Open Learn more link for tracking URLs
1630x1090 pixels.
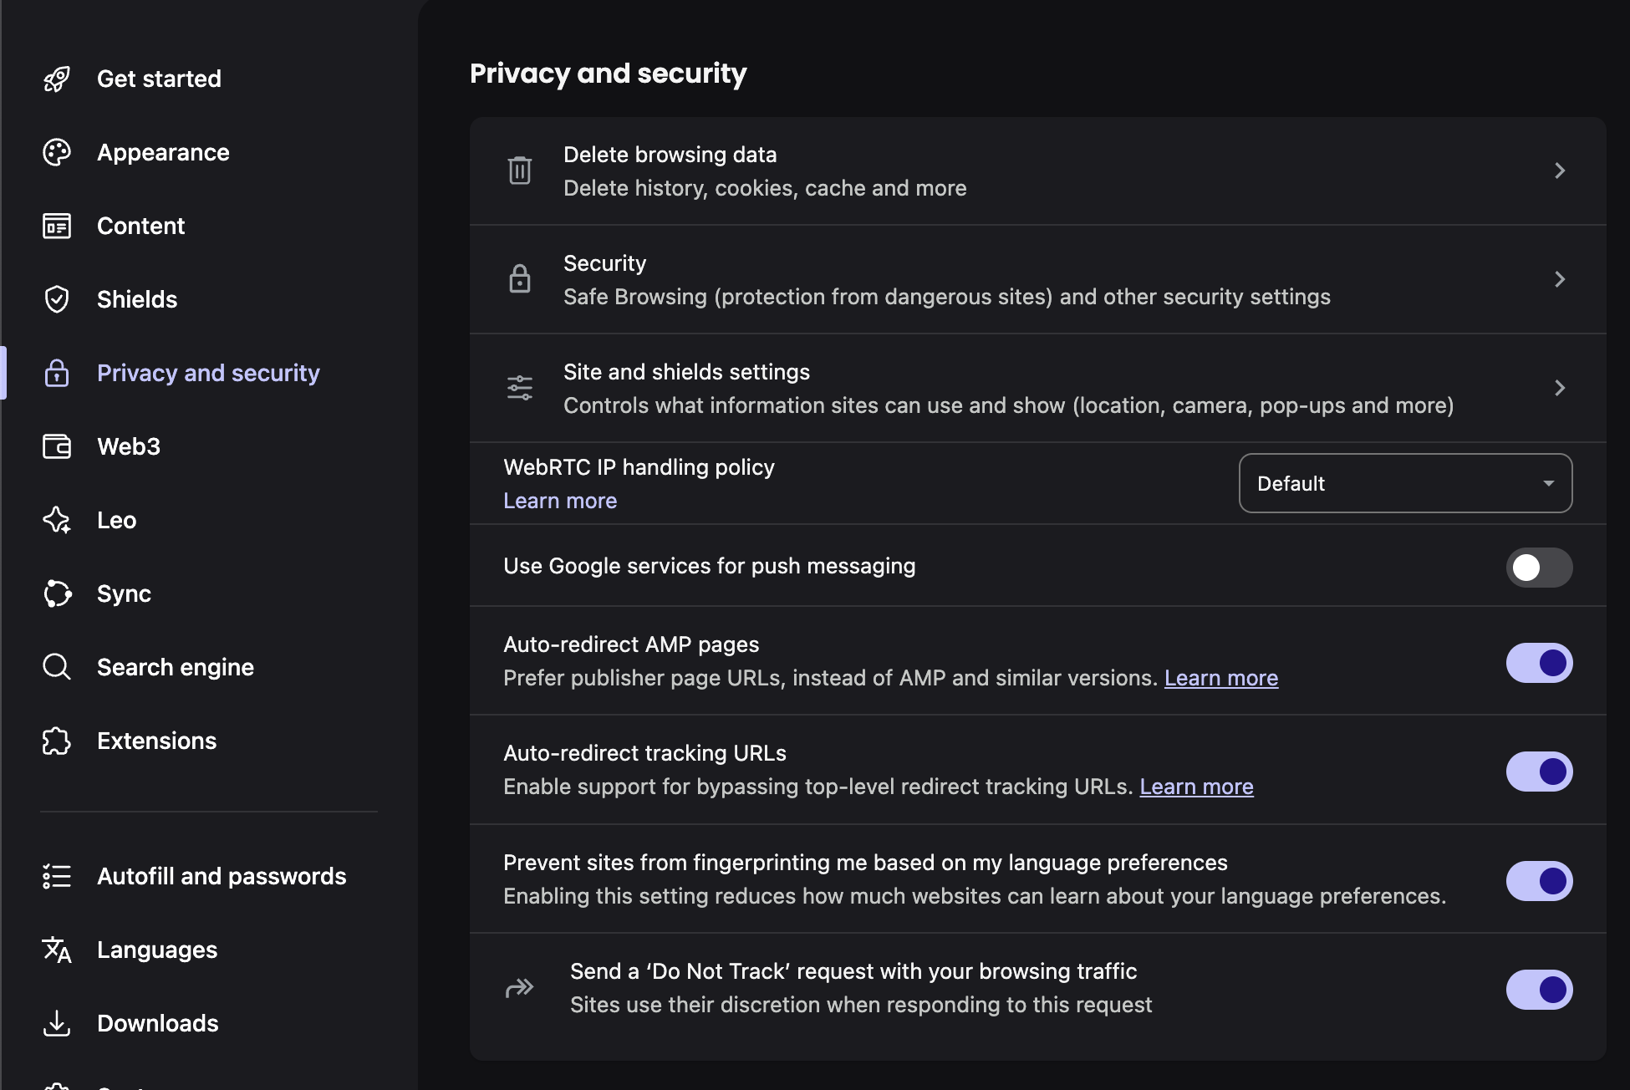[x=1196, y=787]
